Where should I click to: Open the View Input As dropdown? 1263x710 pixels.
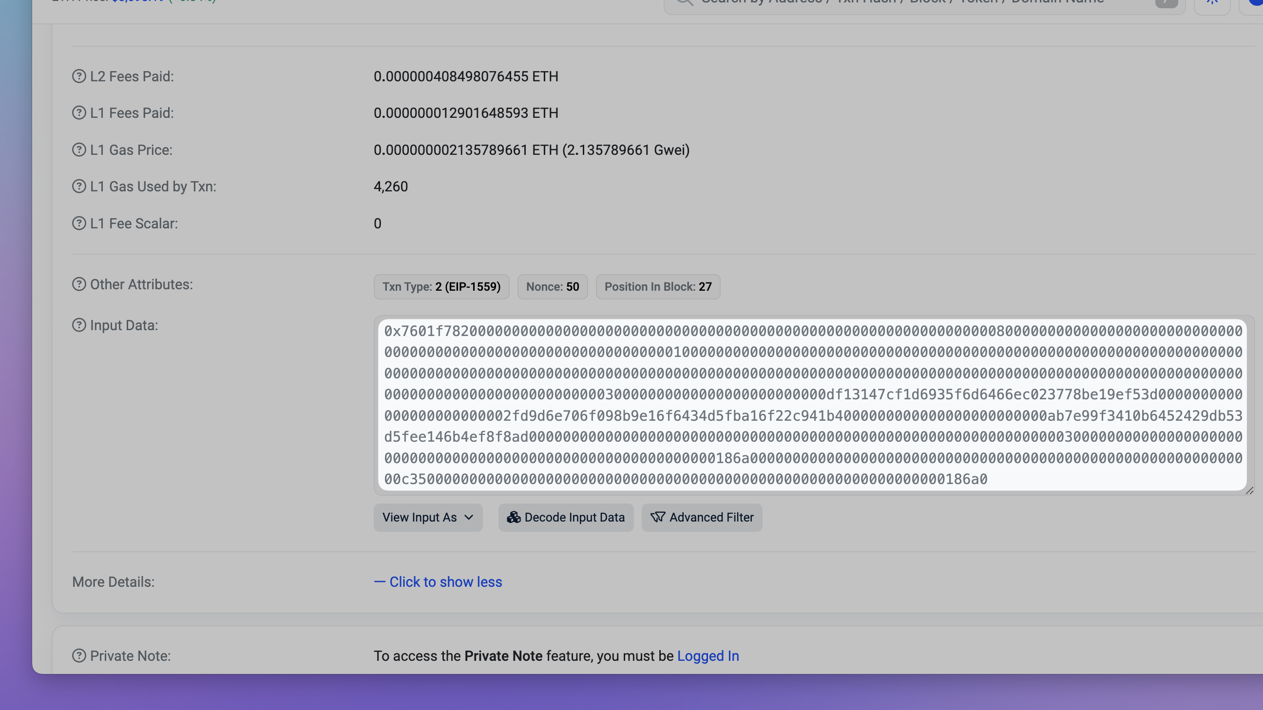[427, 518]
